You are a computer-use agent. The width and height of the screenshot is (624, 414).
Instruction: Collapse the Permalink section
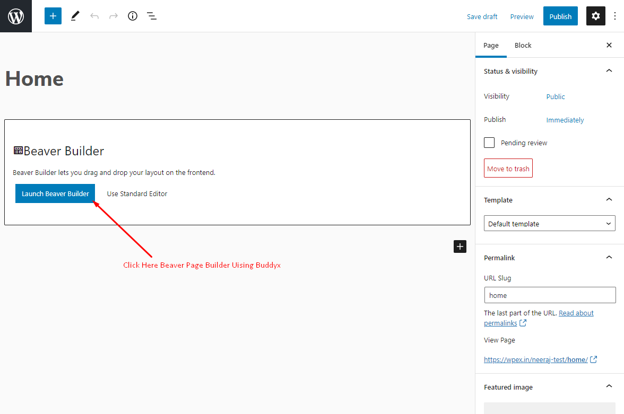click(x=609, y=258)
